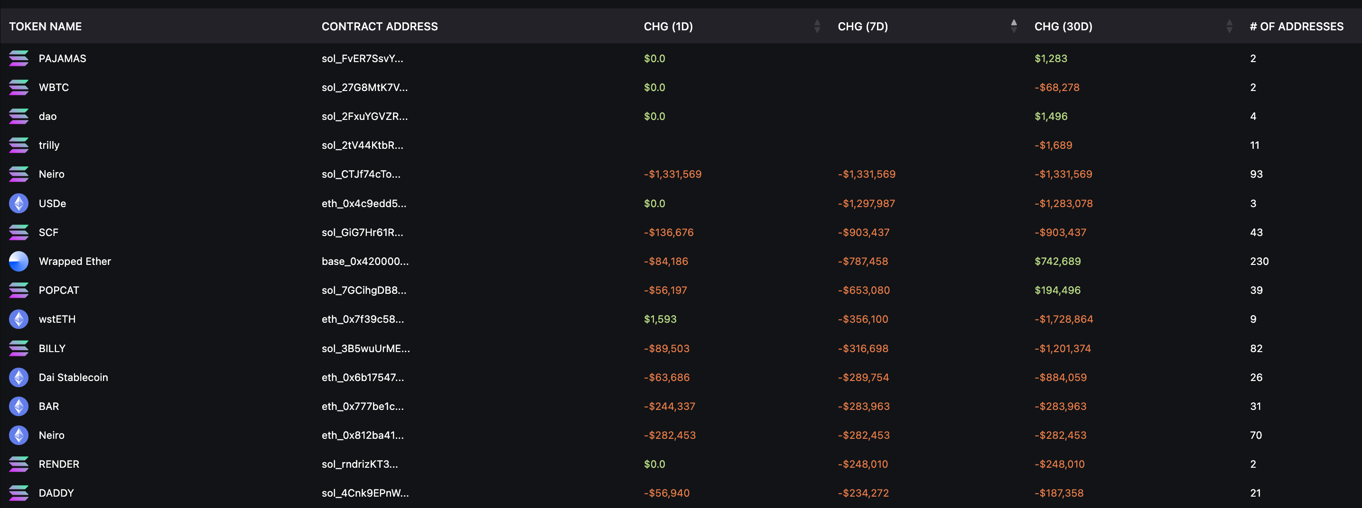Screen dimensions: 1362x508
Task: Select the USDe token name
Action: click(x=52, y=203)
